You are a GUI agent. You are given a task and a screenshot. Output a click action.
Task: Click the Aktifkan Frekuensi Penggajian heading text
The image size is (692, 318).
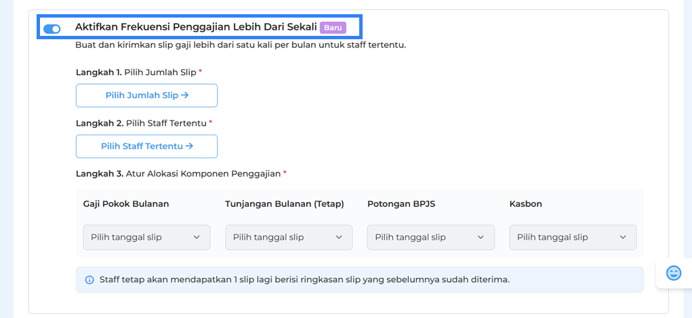click(x=196, y=27)
